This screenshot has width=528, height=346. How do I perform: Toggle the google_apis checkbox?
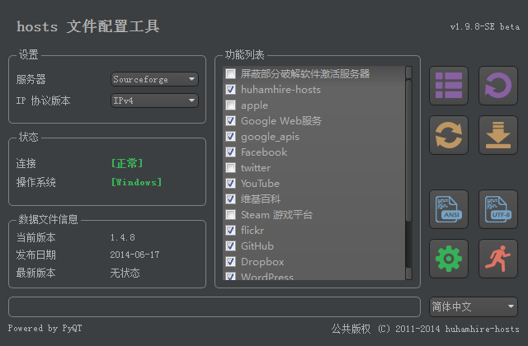(231, 136)
